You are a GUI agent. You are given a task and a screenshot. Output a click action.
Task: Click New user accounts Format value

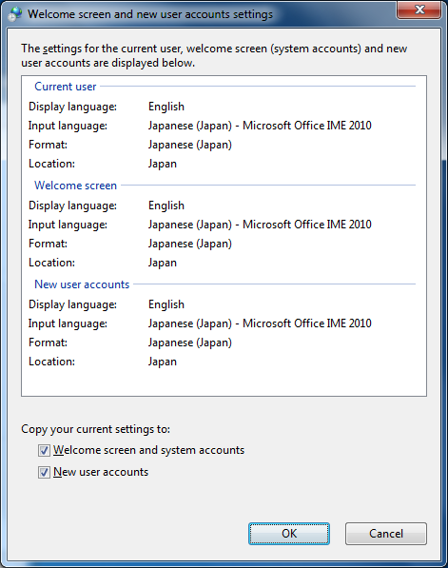tap(190, 343)
